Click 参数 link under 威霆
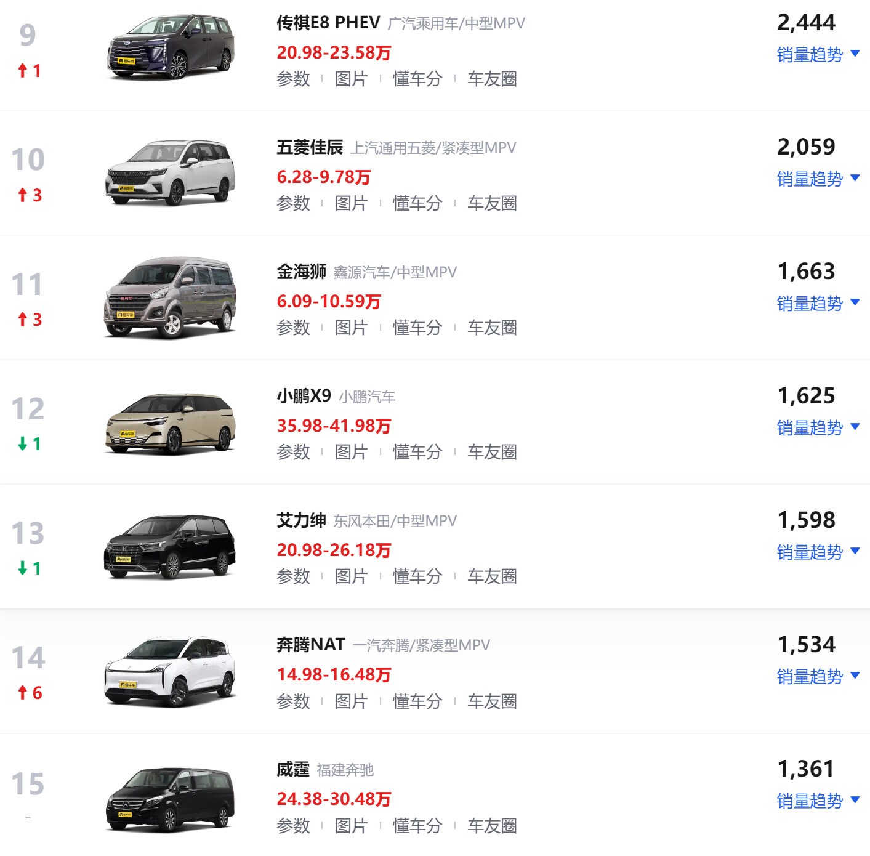Viewport: 870px width, 856px height. (x=293, y=825)
